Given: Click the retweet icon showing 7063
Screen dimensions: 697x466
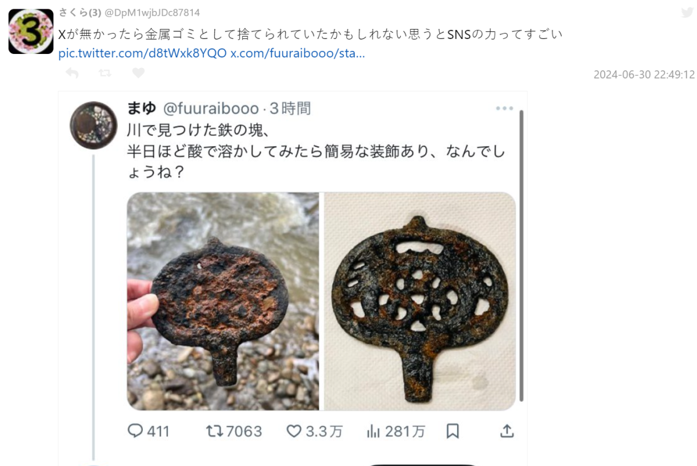Looking at the screenshot, I should (x=215, y=431).
